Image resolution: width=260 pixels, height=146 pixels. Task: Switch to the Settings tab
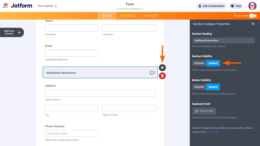128,16
